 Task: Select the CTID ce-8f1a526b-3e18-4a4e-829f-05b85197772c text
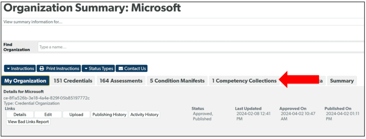point(47,98)
